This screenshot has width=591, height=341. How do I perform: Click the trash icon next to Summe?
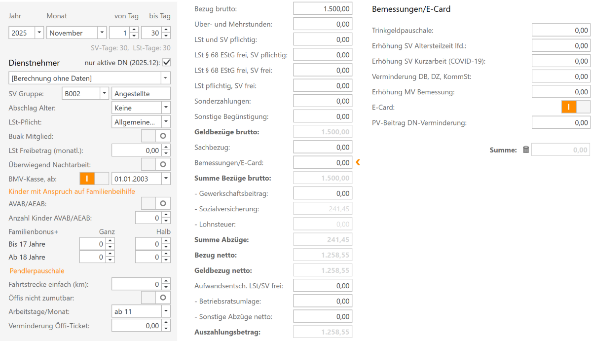point(525,150)
